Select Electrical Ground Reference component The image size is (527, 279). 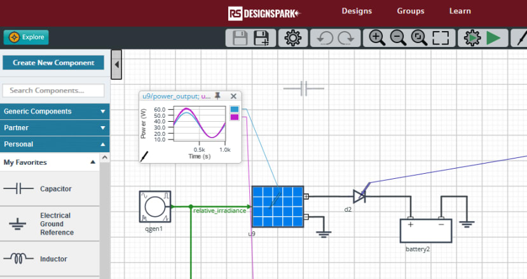[x=50, y=224]
